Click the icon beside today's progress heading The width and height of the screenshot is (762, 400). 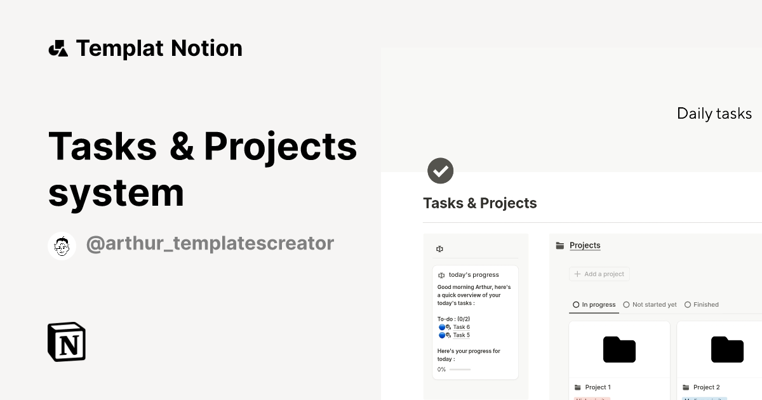[x=441, y=275]
